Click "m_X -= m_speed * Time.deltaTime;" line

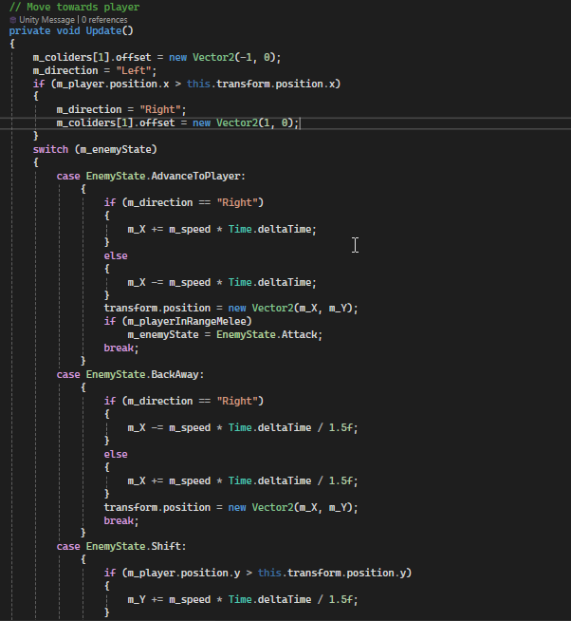[x=222, y=283]
